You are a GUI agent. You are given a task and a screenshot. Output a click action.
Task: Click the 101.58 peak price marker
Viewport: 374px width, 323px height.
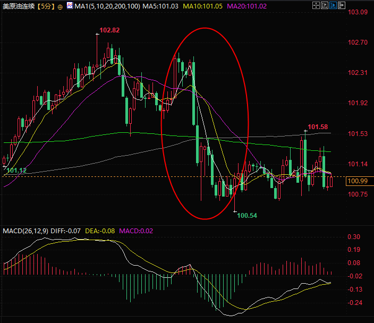coord(318,127)
